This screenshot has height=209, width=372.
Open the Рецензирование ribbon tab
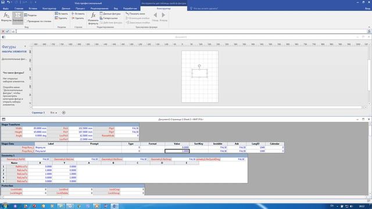99,9
